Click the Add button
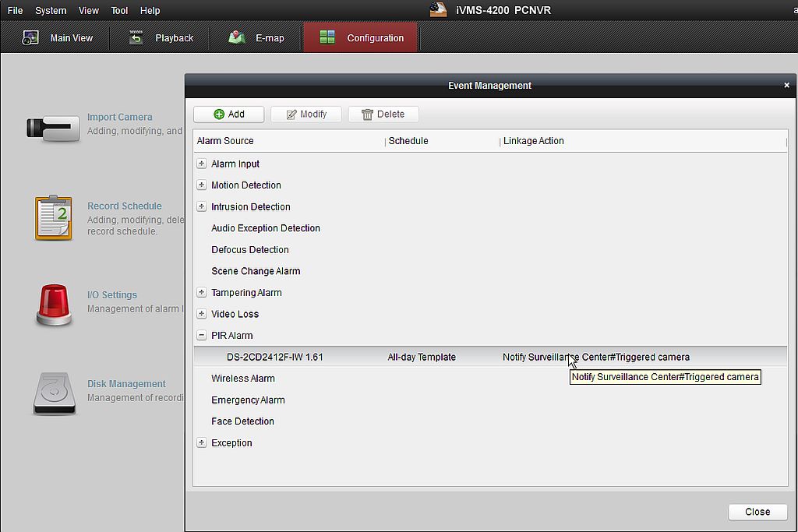 228,114
